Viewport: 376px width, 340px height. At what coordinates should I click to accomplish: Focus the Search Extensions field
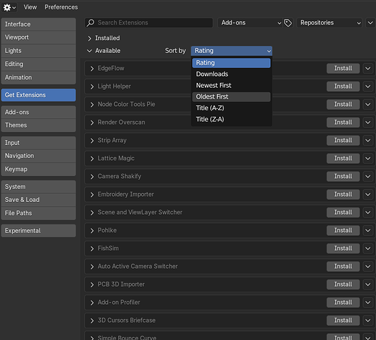click(149, 23)
